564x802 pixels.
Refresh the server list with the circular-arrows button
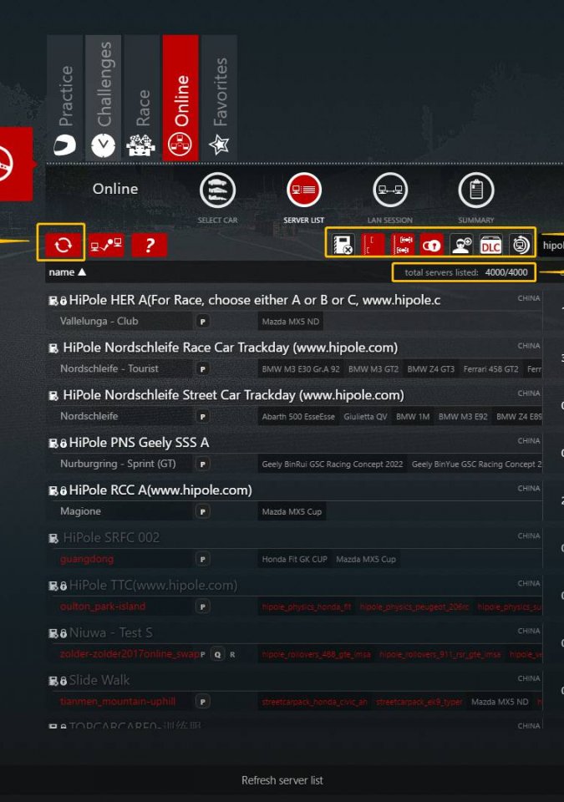tap(63, 245)
